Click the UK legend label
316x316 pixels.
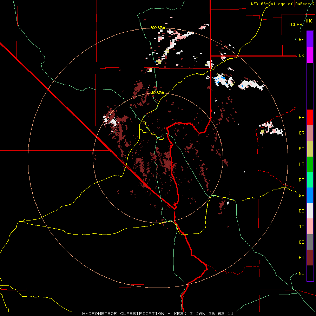point(301,55)
